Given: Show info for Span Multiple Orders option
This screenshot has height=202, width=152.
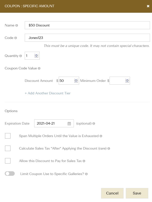Looking at the screenshot, I should (101, 136).
